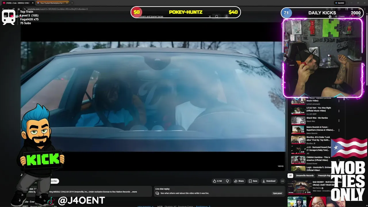The image size is (368, 207).
Task: Open Metro Boomin & Future Superhero video
Action: pyautogui.click(x=320, y=129)
